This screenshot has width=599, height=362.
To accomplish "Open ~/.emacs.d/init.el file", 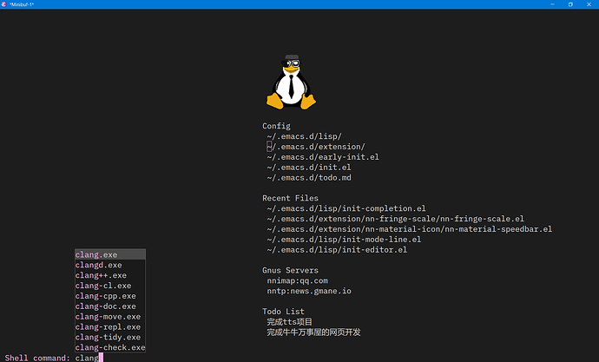I will [309, 168].
